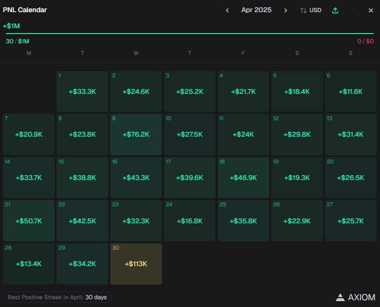The height and width of the screenshot is (307, 380).
Task: Select April 24 cell showing +$16.8K
Action: [190, 221]
